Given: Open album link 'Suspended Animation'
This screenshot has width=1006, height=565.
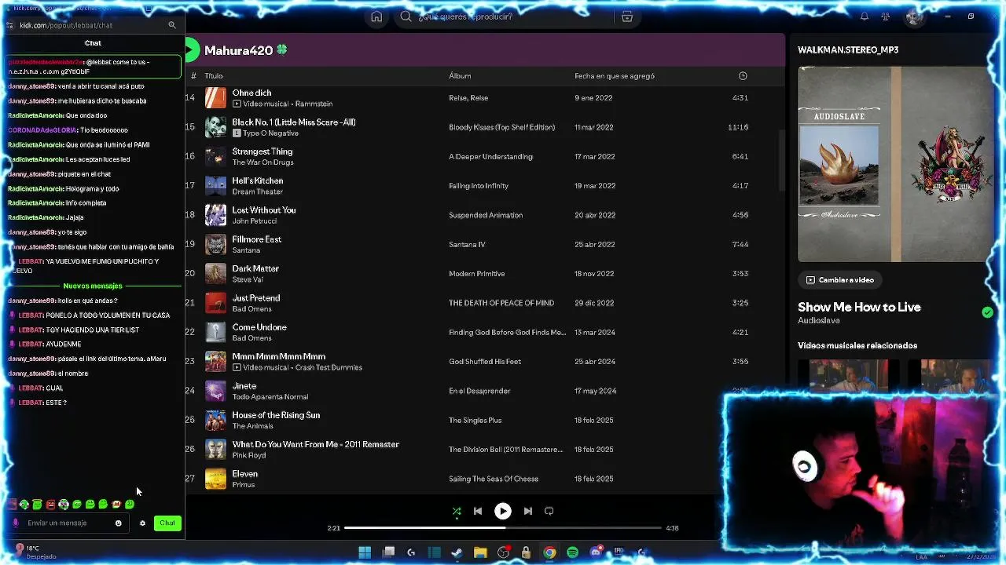Looking at the screenshot, I should pos(486,215).
